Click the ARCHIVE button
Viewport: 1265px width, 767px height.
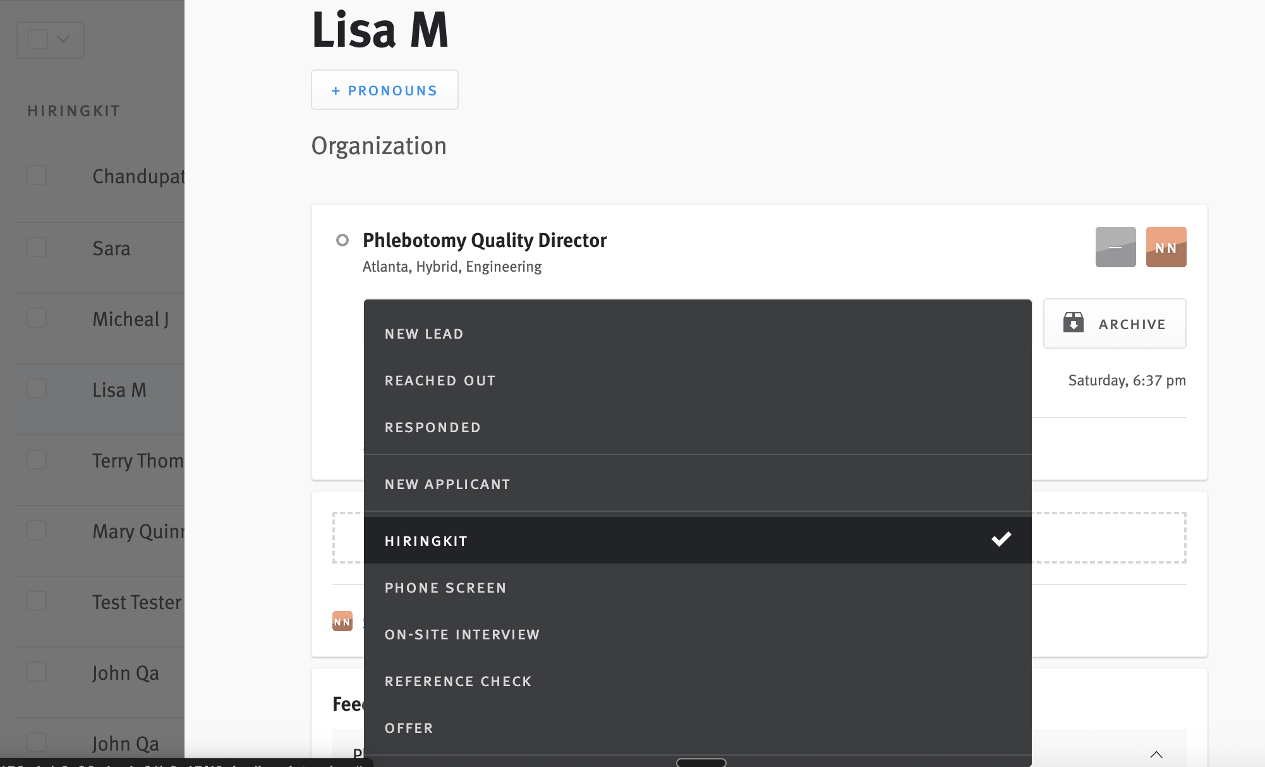point(1115,323)
